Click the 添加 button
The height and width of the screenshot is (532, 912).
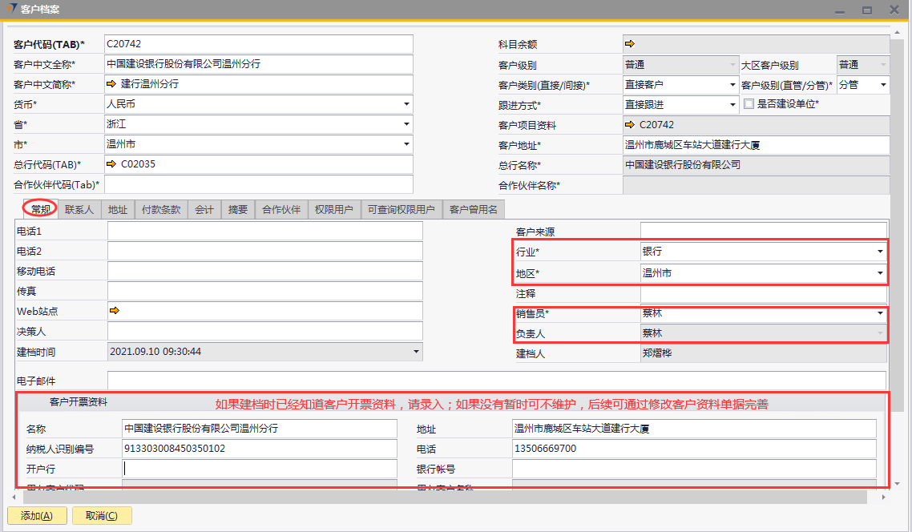tap(36, 516)
